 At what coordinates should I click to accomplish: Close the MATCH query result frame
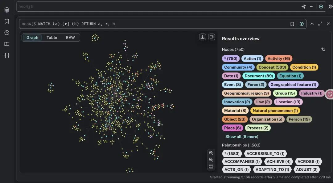point(328,24)
